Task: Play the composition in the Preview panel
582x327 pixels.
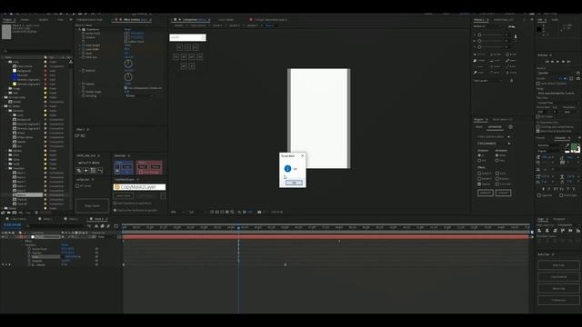Action: pos(557,62)
